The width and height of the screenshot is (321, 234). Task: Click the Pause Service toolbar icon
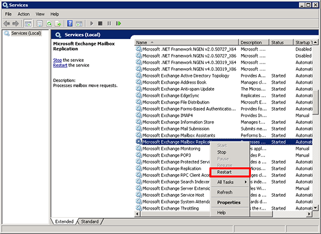(x=109, y=24)
